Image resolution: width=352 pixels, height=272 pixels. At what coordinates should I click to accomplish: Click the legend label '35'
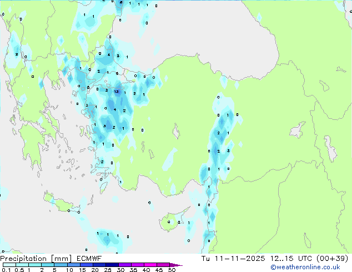pos(133,270)
